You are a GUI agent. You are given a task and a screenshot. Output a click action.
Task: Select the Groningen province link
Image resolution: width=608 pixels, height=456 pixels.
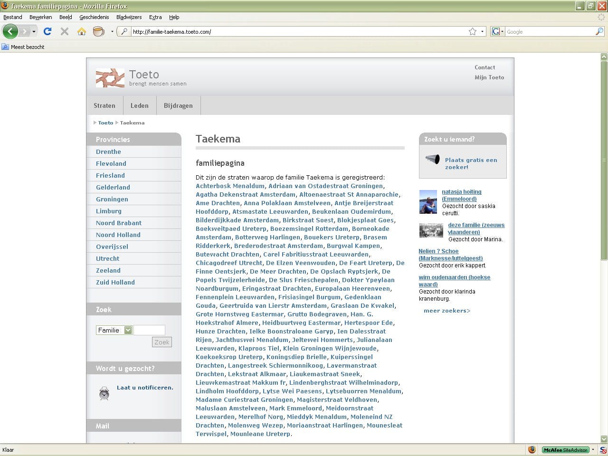112,199
